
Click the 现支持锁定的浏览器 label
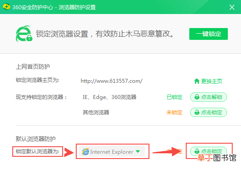pyautogui.click(x=41, y=97)
